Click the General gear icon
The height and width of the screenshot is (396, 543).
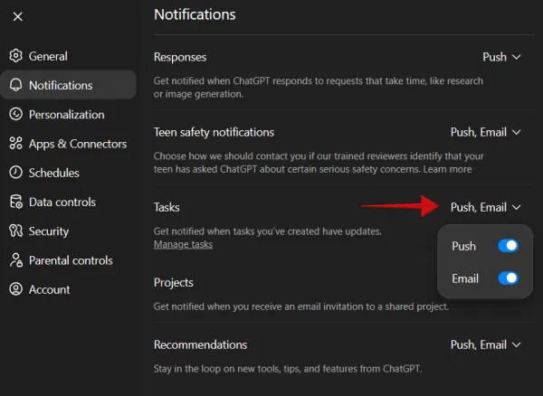[15, 56]
